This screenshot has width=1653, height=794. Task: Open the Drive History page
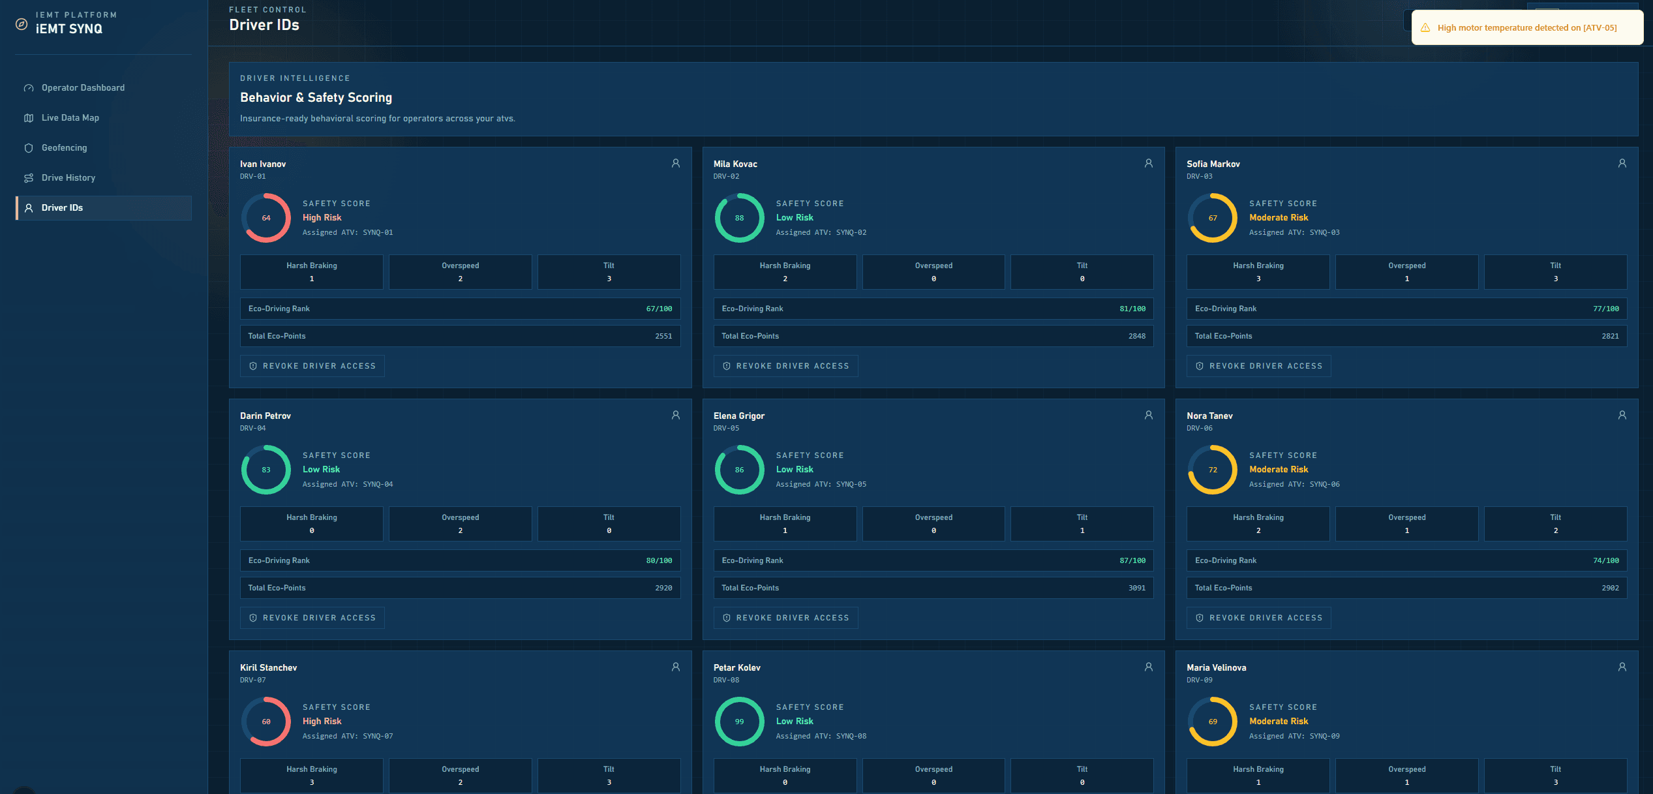click(x=68, y=178)
